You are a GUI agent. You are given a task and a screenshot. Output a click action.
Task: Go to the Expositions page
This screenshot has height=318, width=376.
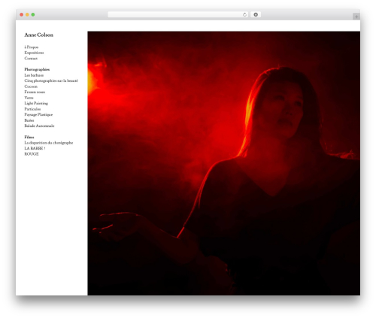tap(34, 53)
